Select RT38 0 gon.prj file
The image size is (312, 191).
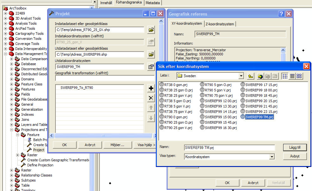coord(174,85)
